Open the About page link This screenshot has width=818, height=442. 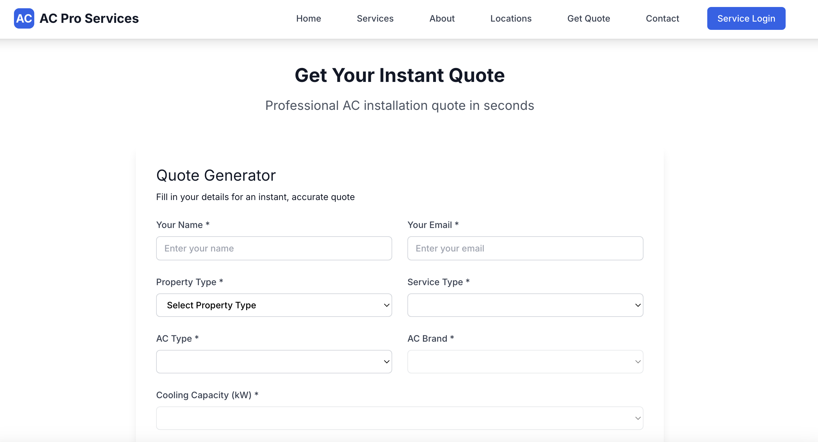442,18
